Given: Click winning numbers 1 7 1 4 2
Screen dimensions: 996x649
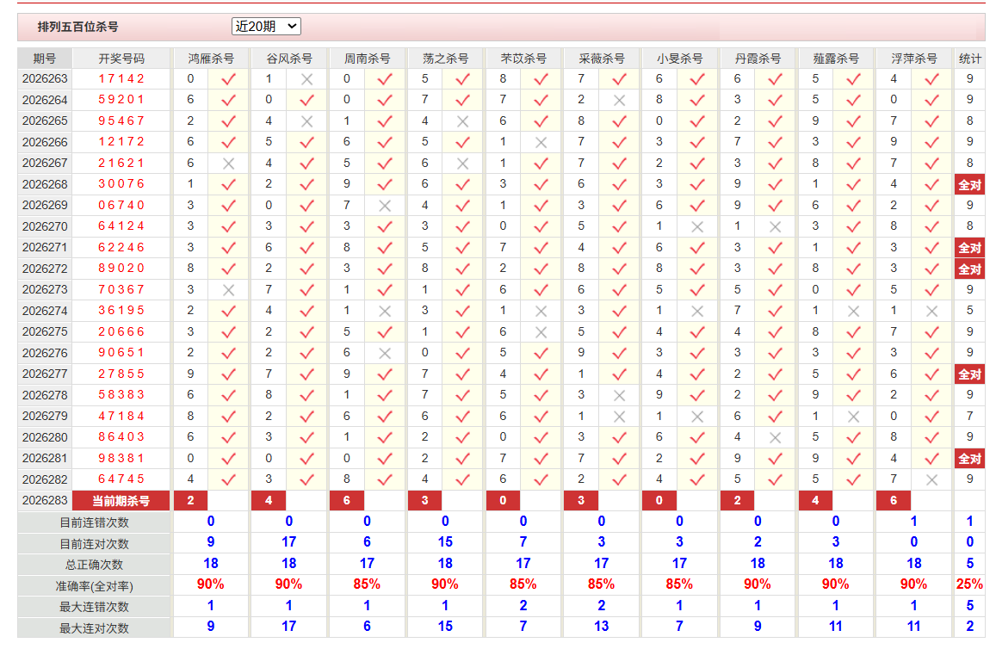Looking at the screenshot, I should click(121, 78).
